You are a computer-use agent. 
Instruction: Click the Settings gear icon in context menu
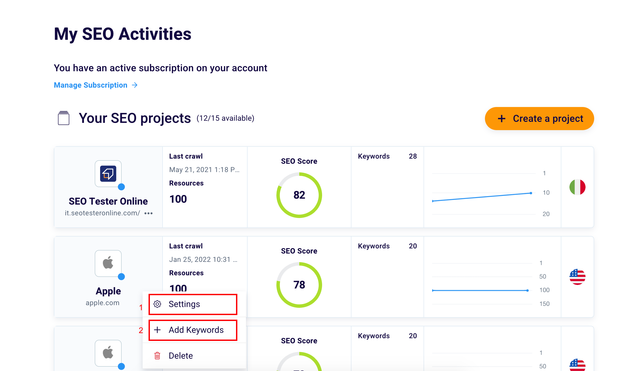[158, 304]
